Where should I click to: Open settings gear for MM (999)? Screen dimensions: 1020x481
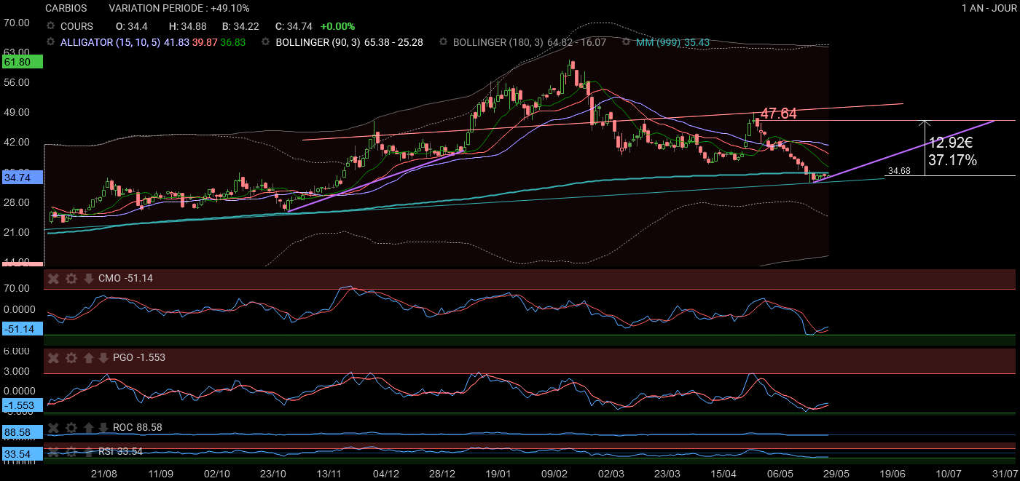[x=627, y=42]
